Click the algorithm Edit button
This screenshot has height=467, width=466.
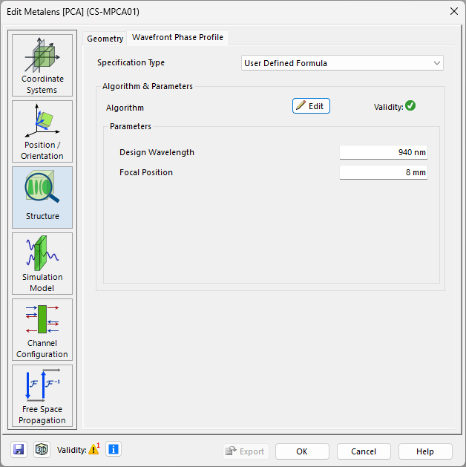click(x=311, y=106)
